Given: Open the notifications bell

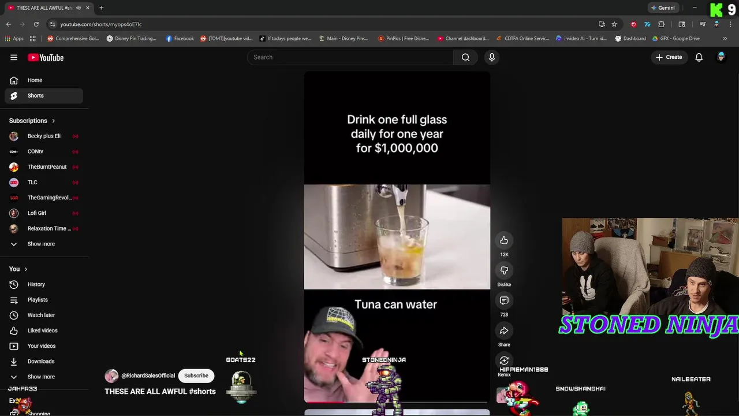Looking at the screenshot, I should (699, 57).
